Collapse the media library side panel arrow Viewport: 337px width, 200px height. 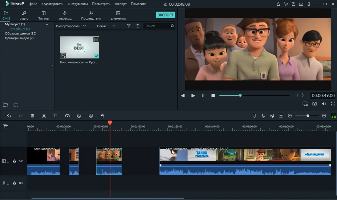pyautogui.click(x=52, y=65)
